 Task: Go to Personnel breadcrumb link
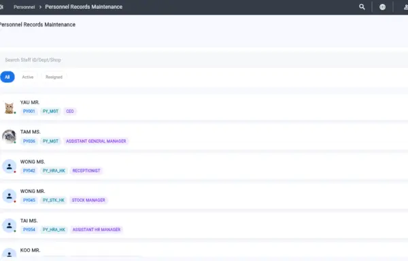point(24,7)
